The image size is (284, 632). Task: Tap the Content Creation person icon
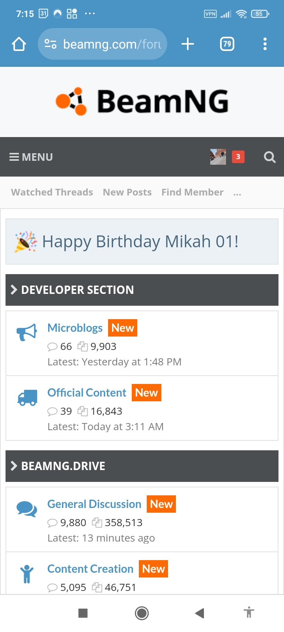[x=27, y=574]
